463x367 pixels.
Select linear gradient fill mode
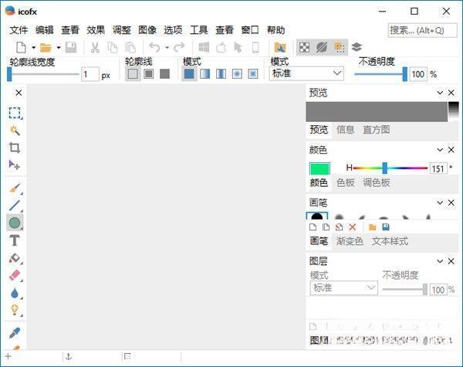(205, 74)
